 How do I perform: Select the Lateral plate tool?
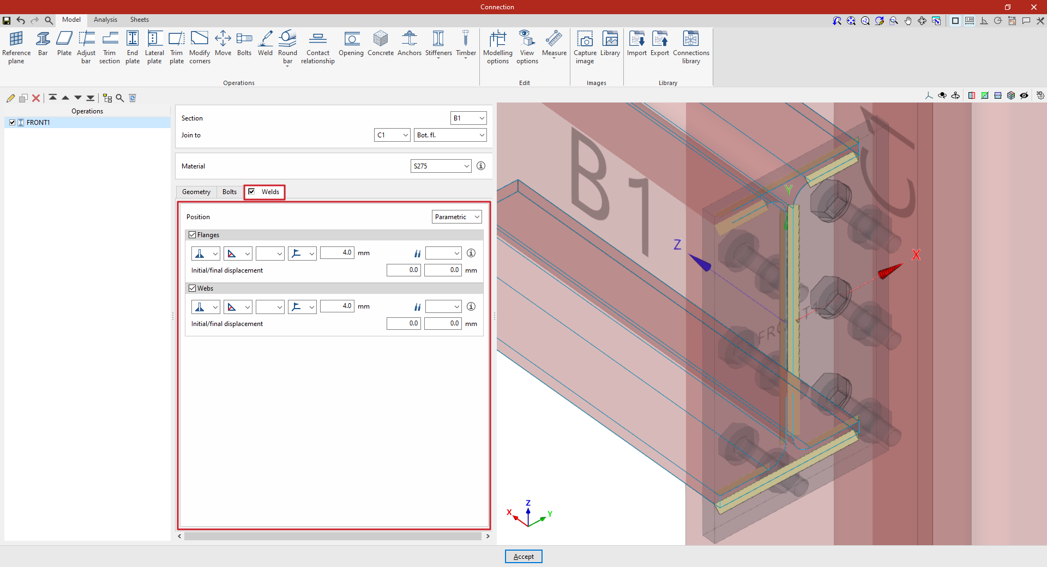point(154,47)
